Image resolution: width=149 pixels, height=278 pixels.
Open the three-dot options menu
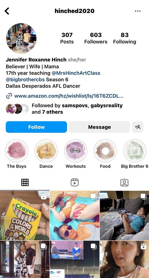(x=137, y=11)
